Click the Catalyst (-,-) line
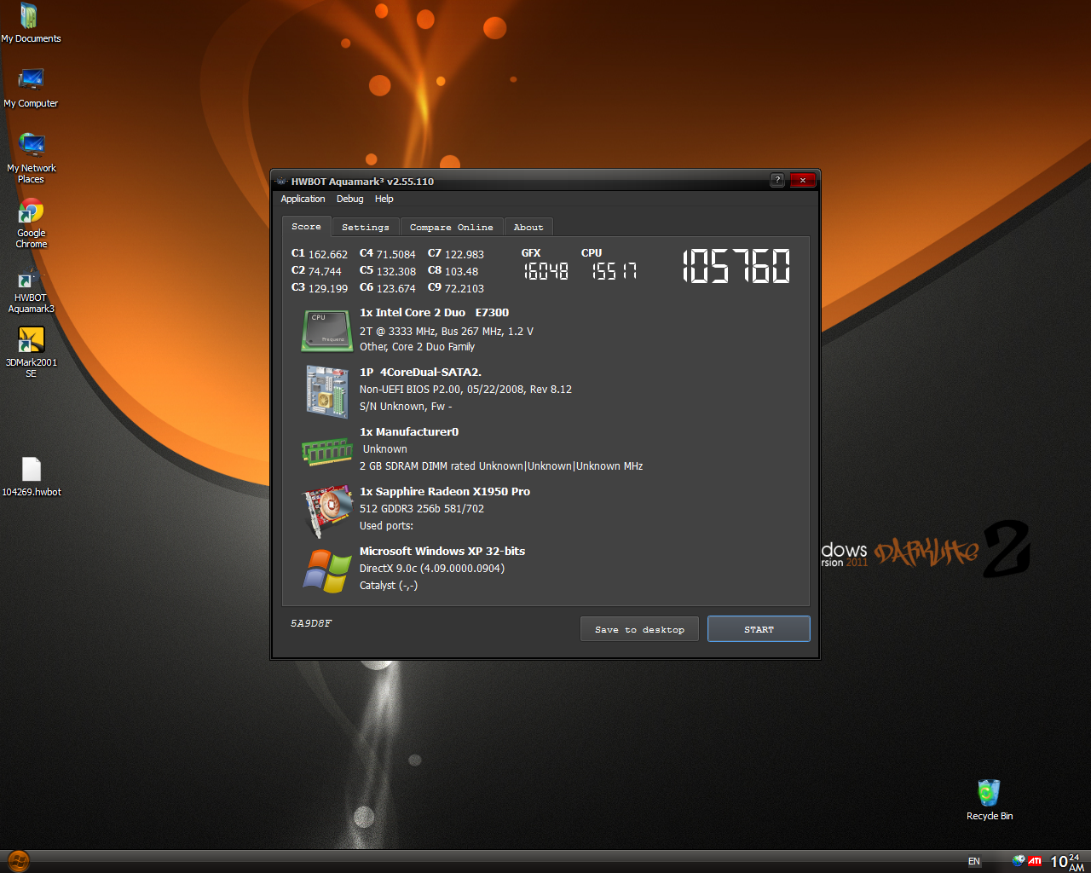This screenshot has height=873, width=1091. tap(389, 586)
